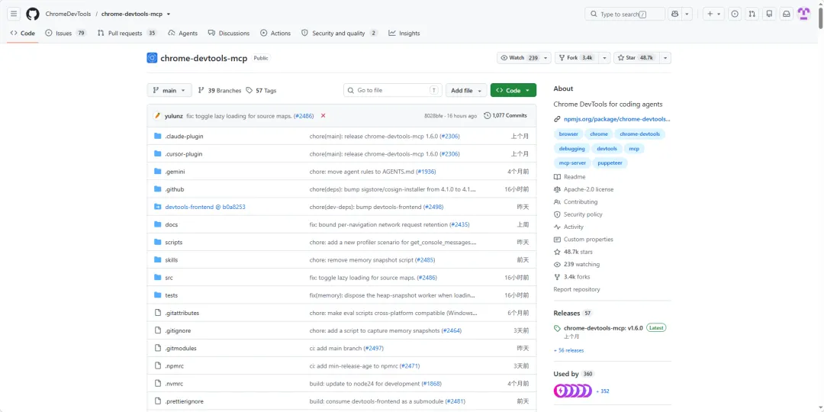Switch to the Code tab
The width and height of the screenshot is (824, 412).
pyautogui.click(x=23, y=33)
